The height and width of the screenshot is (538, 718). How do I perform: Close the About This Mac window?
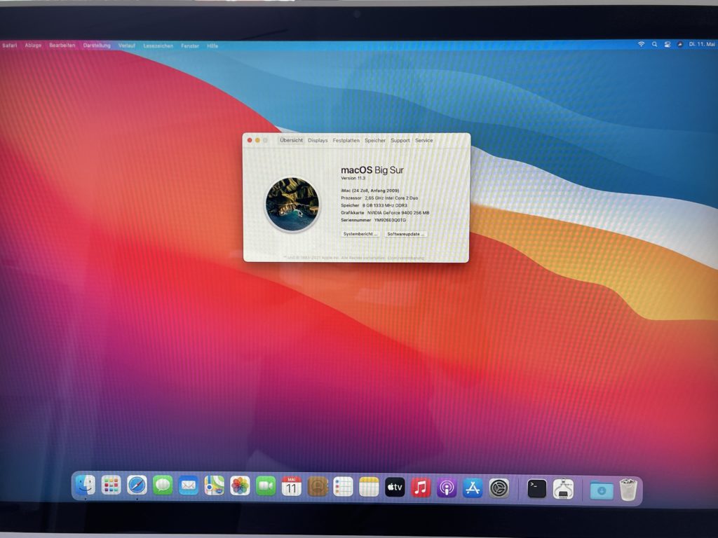click(250, 140)
